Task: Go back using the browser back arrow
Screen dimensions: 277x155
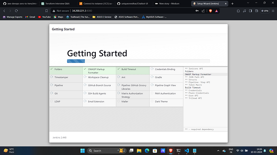Action: coord(4,11)
